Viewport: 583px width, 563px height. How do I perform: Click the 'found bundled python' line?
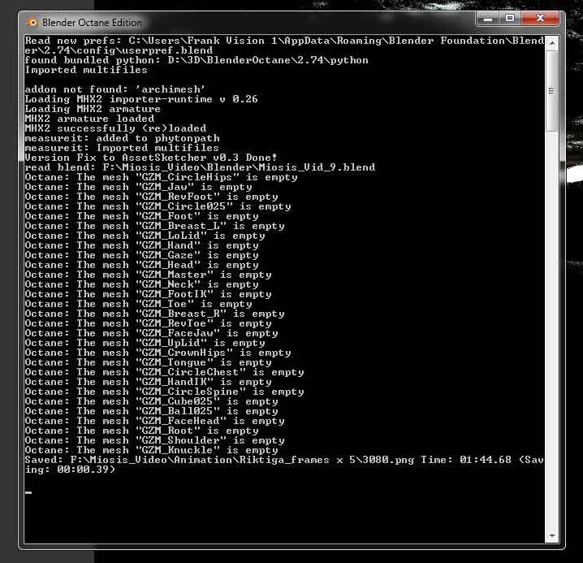[x=196, y=60]
